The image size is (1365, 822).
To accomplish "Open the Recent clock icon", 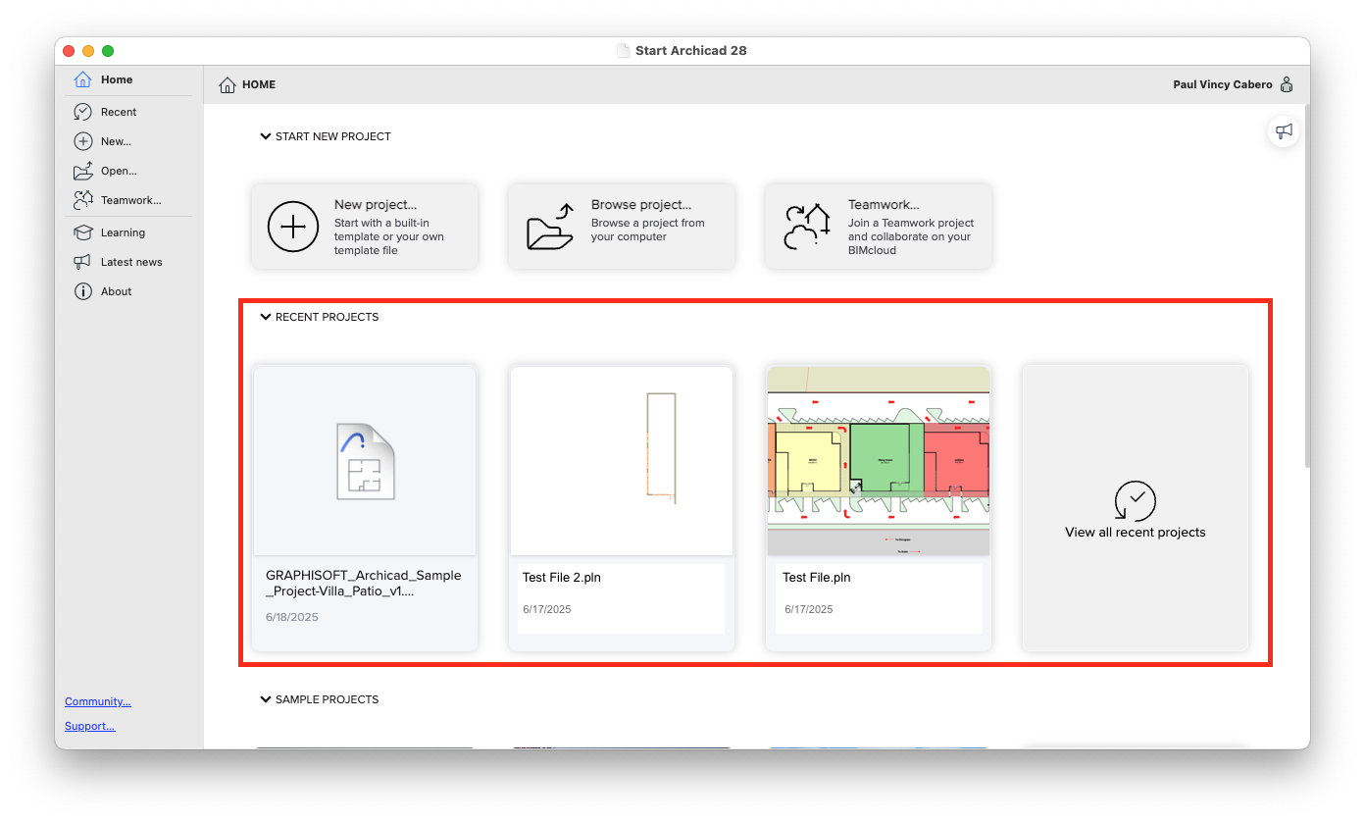I will (83, 112).
